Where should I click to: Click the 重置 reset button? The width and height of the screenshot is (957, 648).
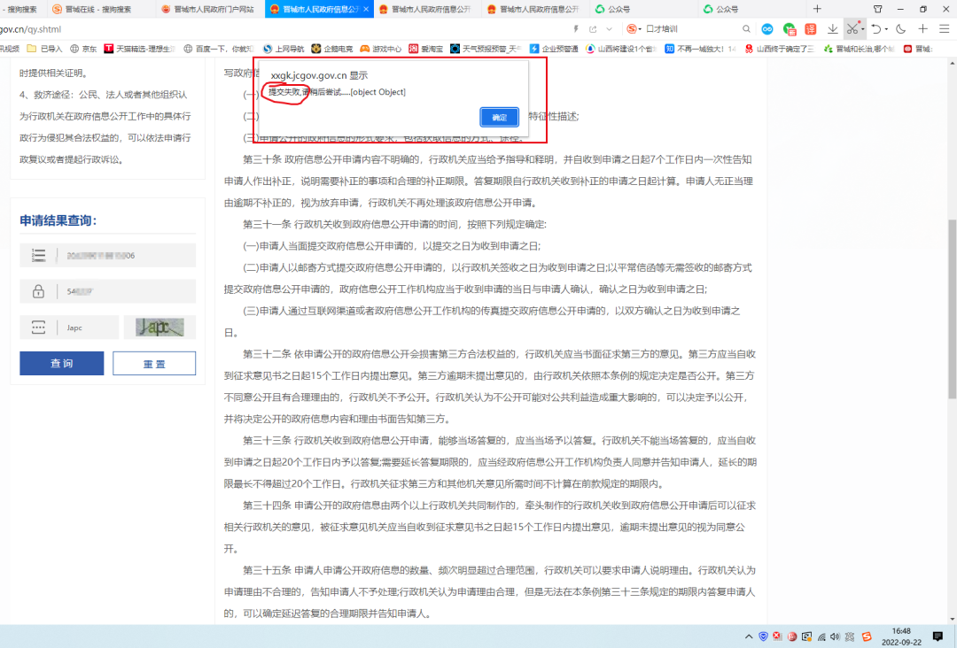[x=154, y=363]
